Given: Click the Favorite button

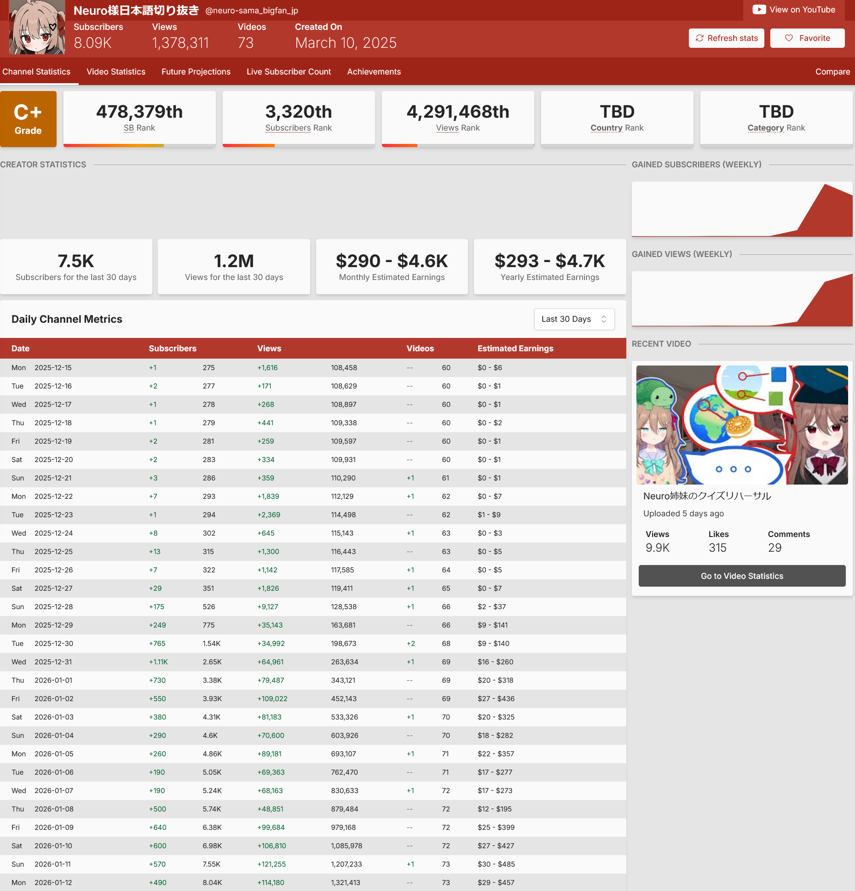Looking at the screenshot, I should coord(807,38).
